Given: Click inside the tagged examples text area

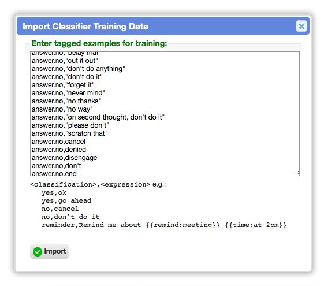Looking at the screenshot, I should coord(165,114).
